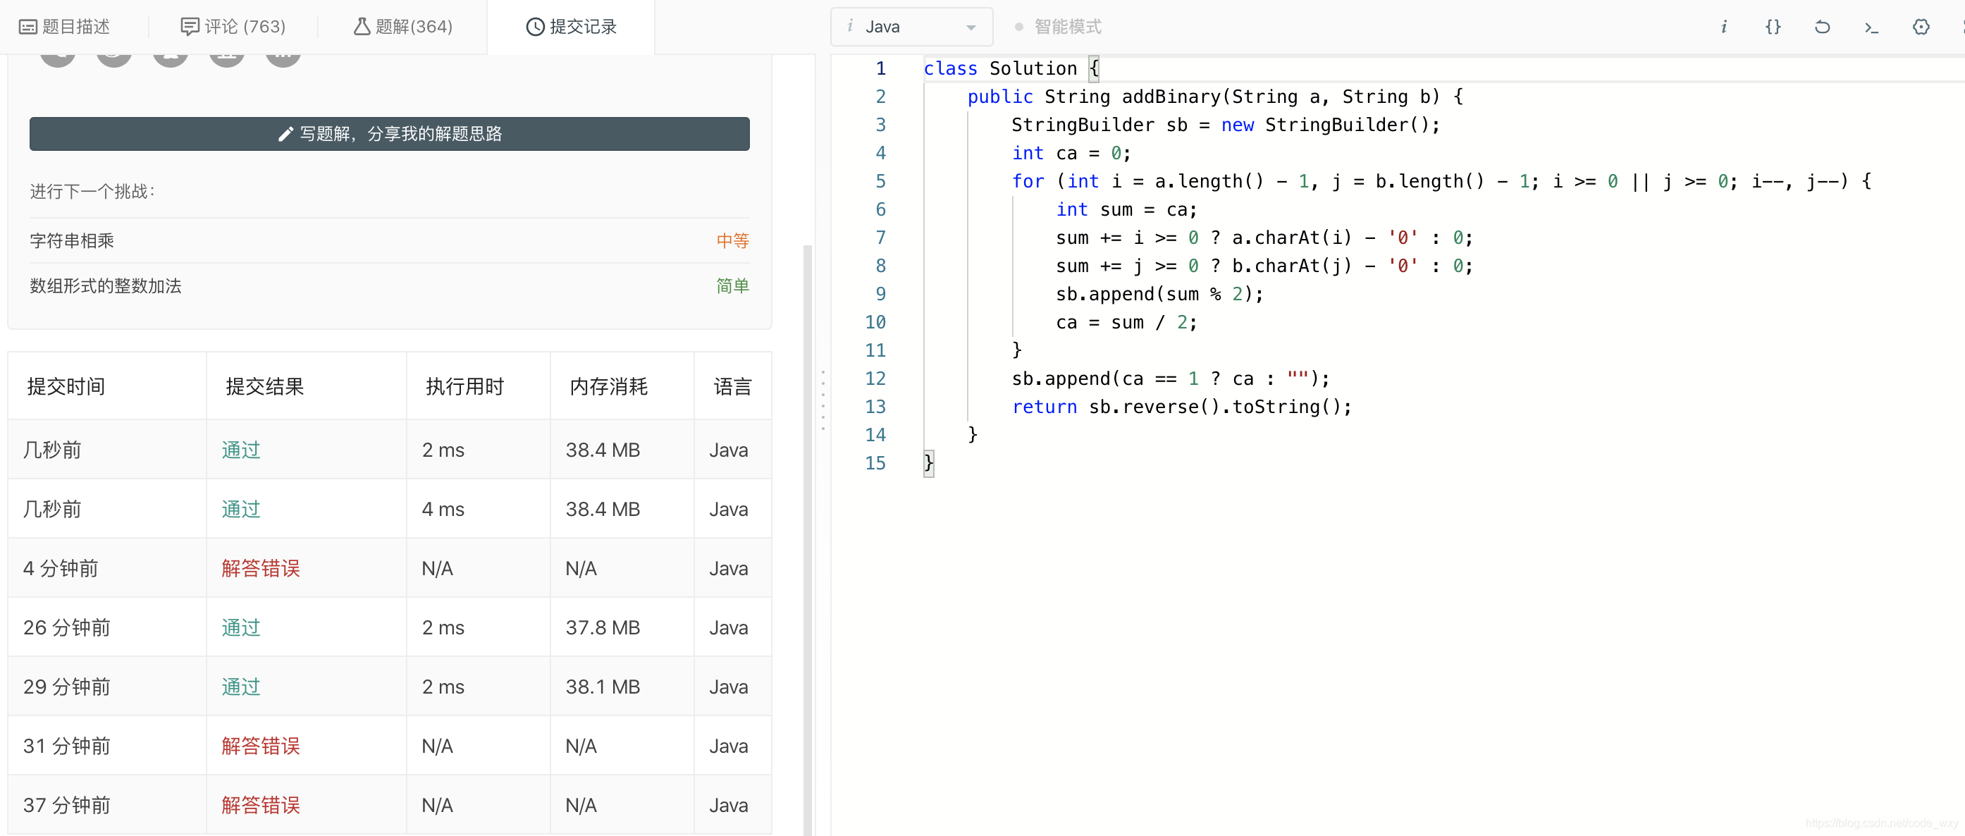This screenshot has width=1965, height=836.
Task: Toggle the 智能模式 smart mode switch
Action: [x=1018, y=27]
